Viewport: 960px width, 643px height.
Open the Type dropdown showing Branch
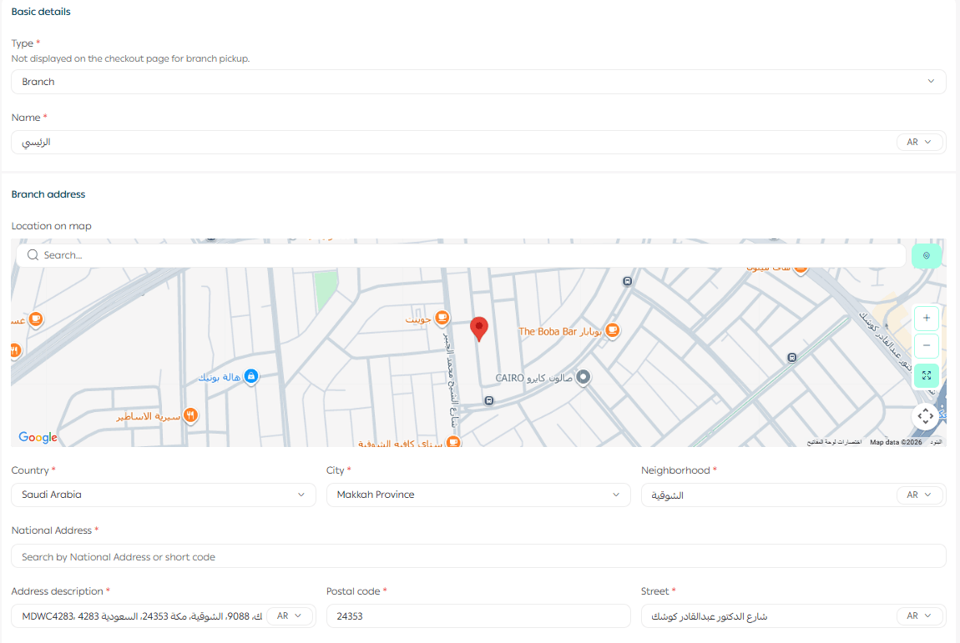(478, 82)
